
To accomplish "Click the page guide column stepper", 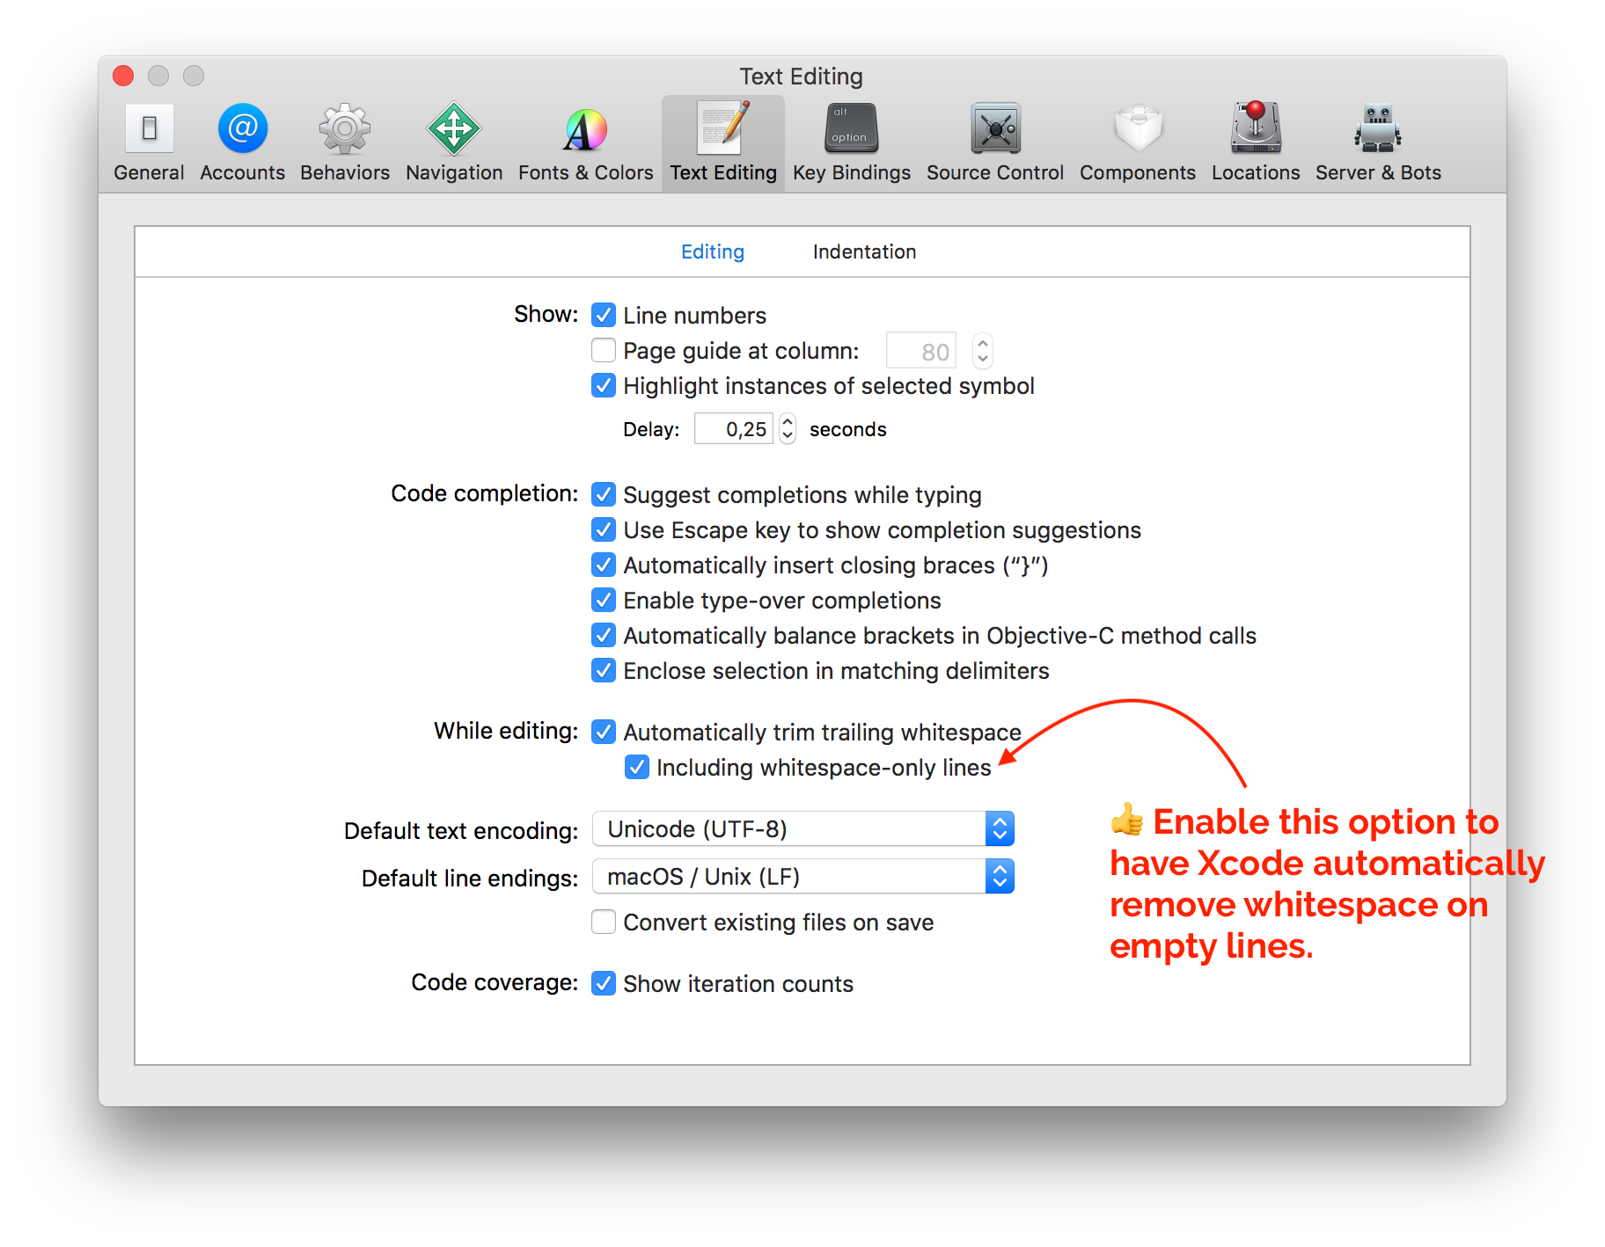I will pyautogui.click(x=983, y=351).
